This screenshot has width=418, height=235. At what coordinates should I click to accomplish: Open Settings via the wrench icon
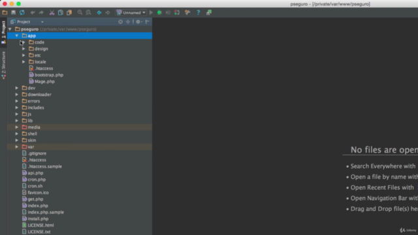(187, 12)
